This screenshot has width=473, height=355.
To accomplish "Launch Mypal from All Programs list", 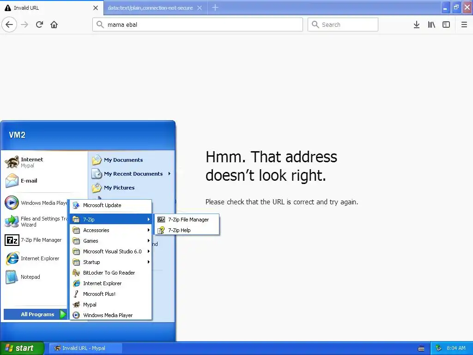I will (111, 305).
